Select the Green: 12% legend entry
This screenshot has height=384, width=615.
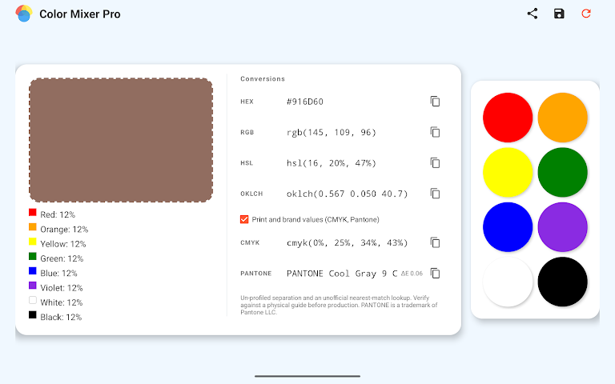tap(57, 258)
